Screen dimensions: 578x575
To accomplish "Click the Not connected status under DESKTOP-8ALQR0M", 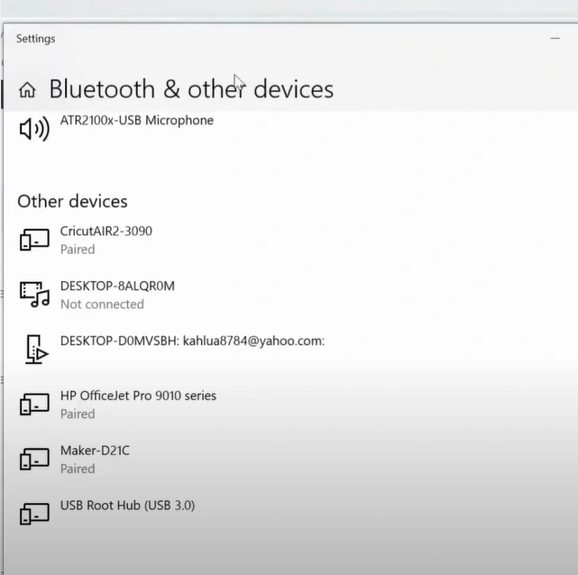I will click(x=102, y=305).
